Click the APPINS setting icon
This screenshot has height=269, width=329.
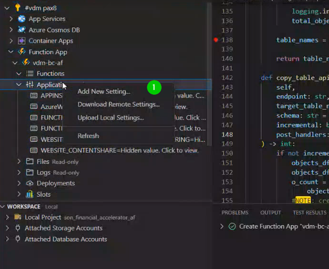33,96
